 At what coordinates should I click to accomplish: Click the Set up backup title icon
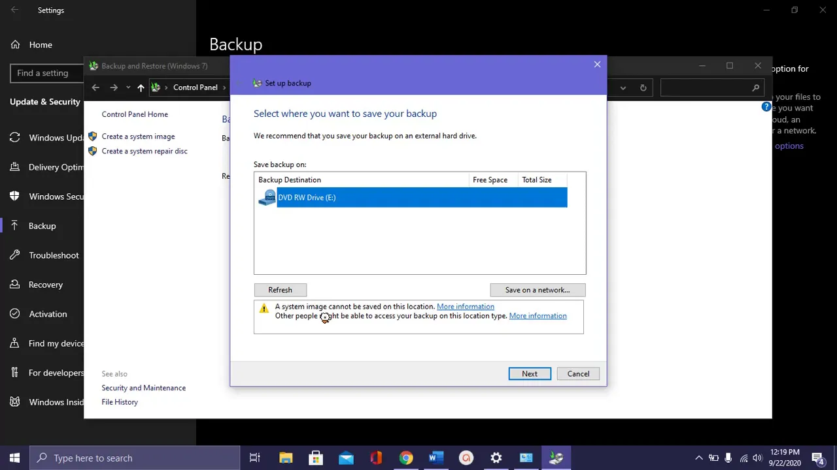click(x=257, y=83)
